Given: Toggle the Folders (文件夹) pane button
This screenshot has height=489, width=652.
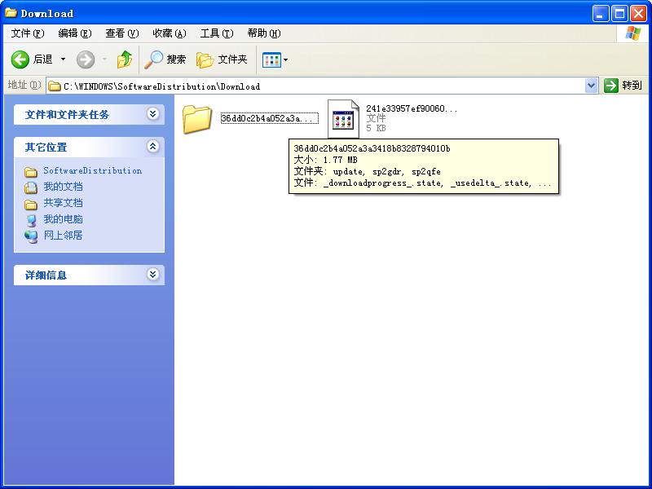Looking at the screenshot, I should point(222,59).
